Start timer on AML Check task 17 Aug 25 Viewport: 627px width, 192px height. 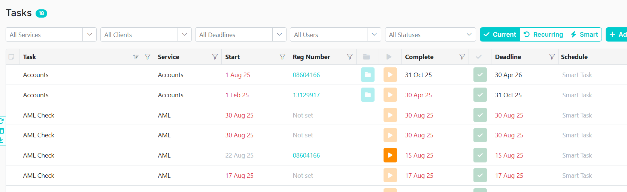(x=390, y=176)
